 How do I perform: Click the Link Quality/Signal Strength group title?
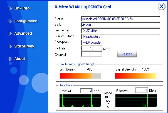coord(77,64)
